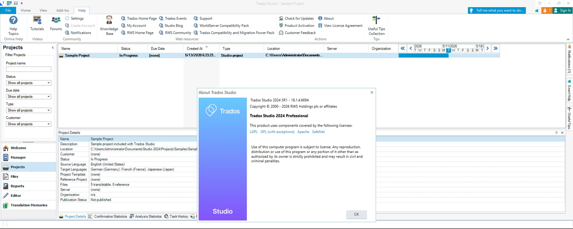Open the Type filter dropdown
The height and width of the screenshot is (229, 573).
pos(29,110)
